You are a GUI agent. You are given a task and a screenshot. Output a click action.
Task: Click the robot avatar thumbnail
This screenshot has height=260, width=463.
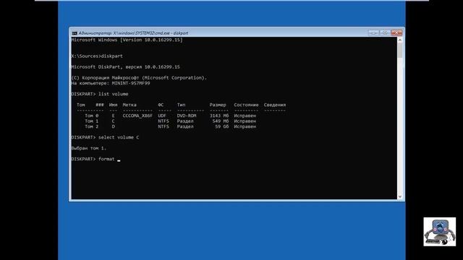pyautogui.click(x=439, y=232)
